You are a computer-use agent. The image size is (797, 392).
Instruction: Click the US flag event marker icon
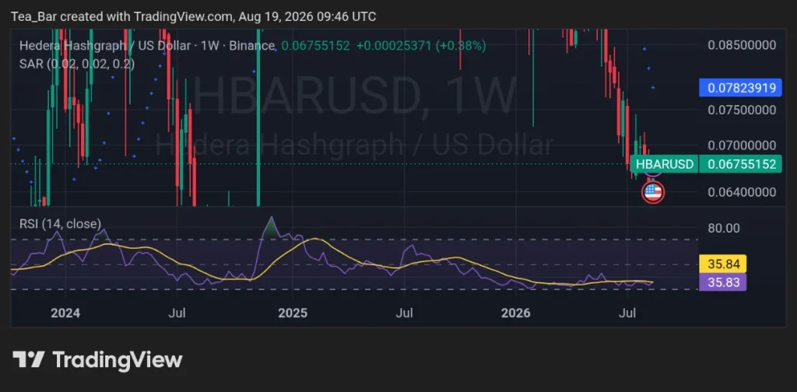click(x=653, y=192)
